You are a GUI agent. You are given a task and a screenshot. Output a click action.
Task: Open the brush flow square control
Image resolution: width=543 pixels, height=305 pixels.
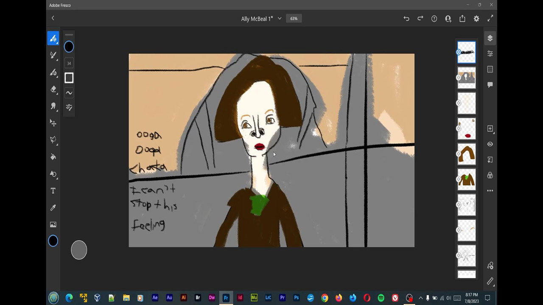coord(69,78)
